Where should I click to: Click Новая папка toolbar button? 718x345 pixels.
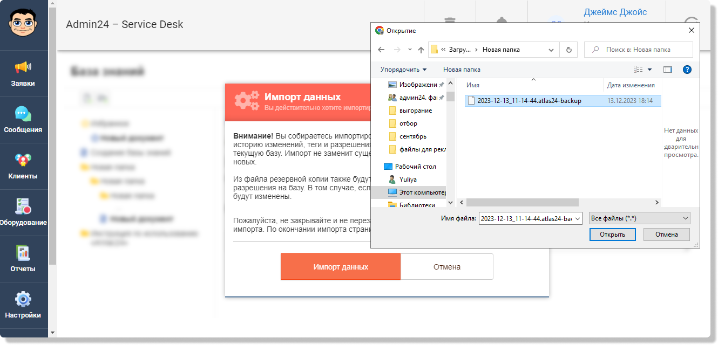[x=462, y=70]
